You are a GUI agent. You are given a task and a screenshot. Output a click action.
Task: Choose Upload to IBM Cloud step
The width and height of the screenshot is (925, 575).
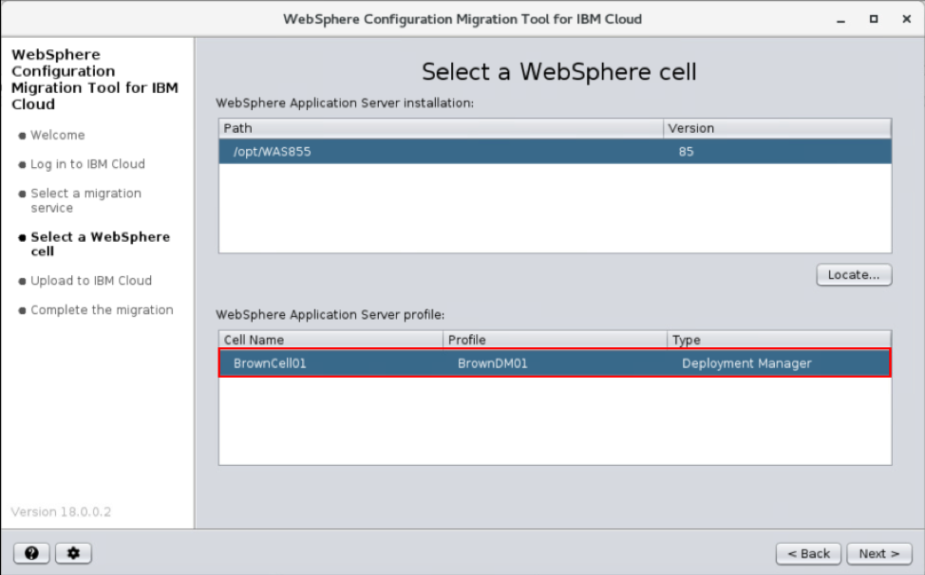coord(90,281)
